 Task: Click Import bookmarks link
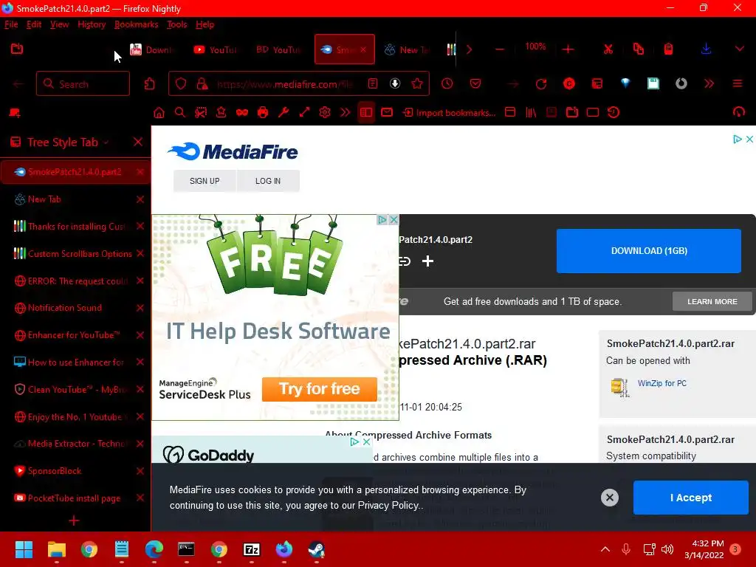[x=450, y=113]
